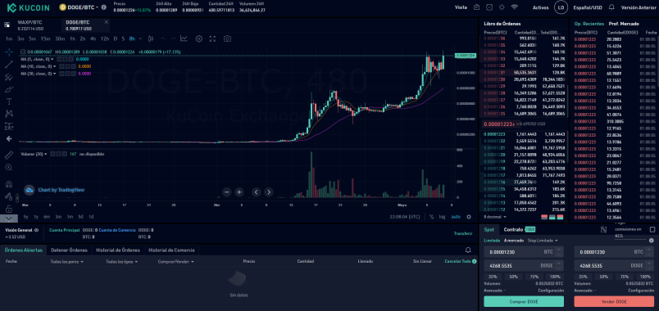Expand the DOGE/BTC pair selector
659x311 pixels.
point(97,7)
